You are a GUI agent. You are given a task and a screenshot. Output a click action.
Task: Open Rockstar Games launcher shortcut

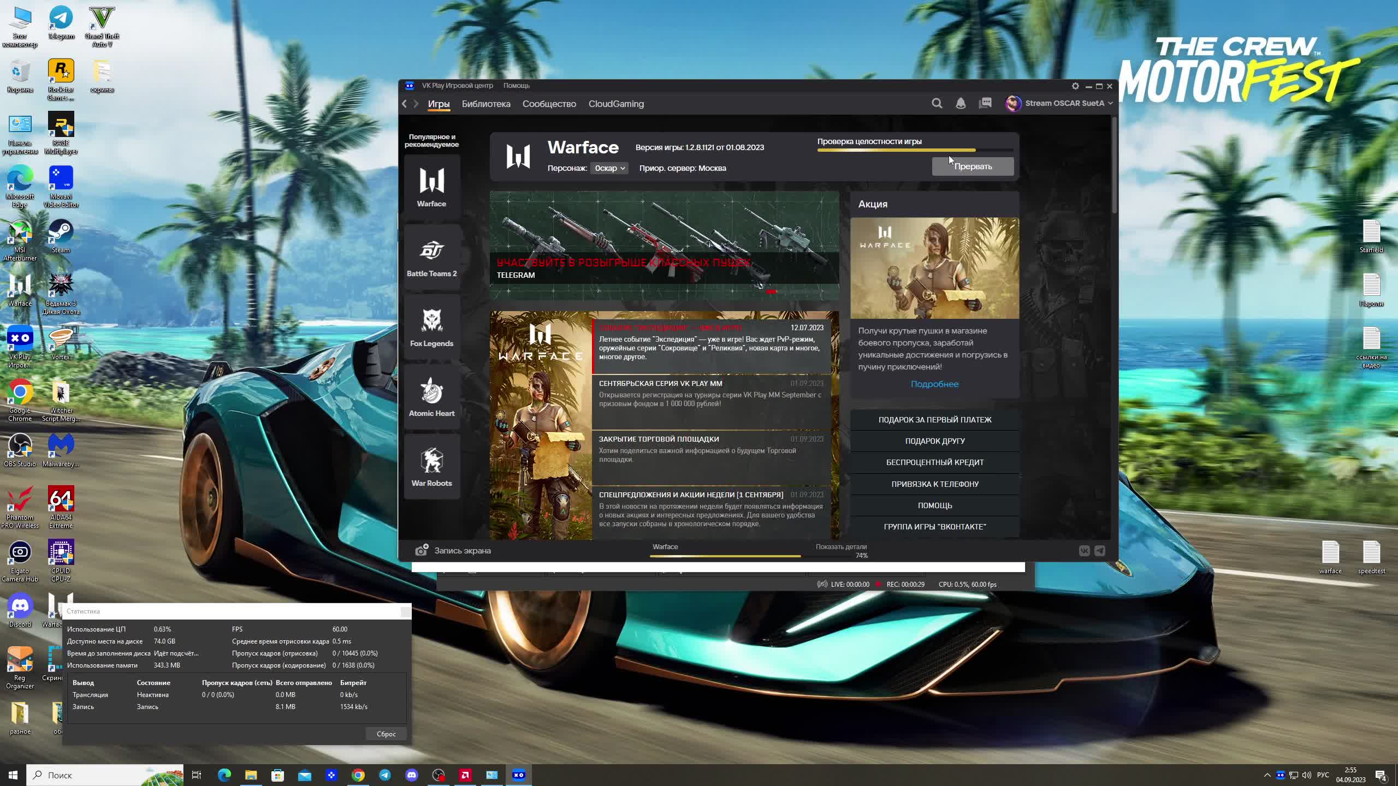click(61, 80)
